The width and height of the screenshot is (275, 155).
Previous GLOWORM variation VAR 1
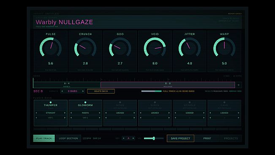tap(71, 118)
